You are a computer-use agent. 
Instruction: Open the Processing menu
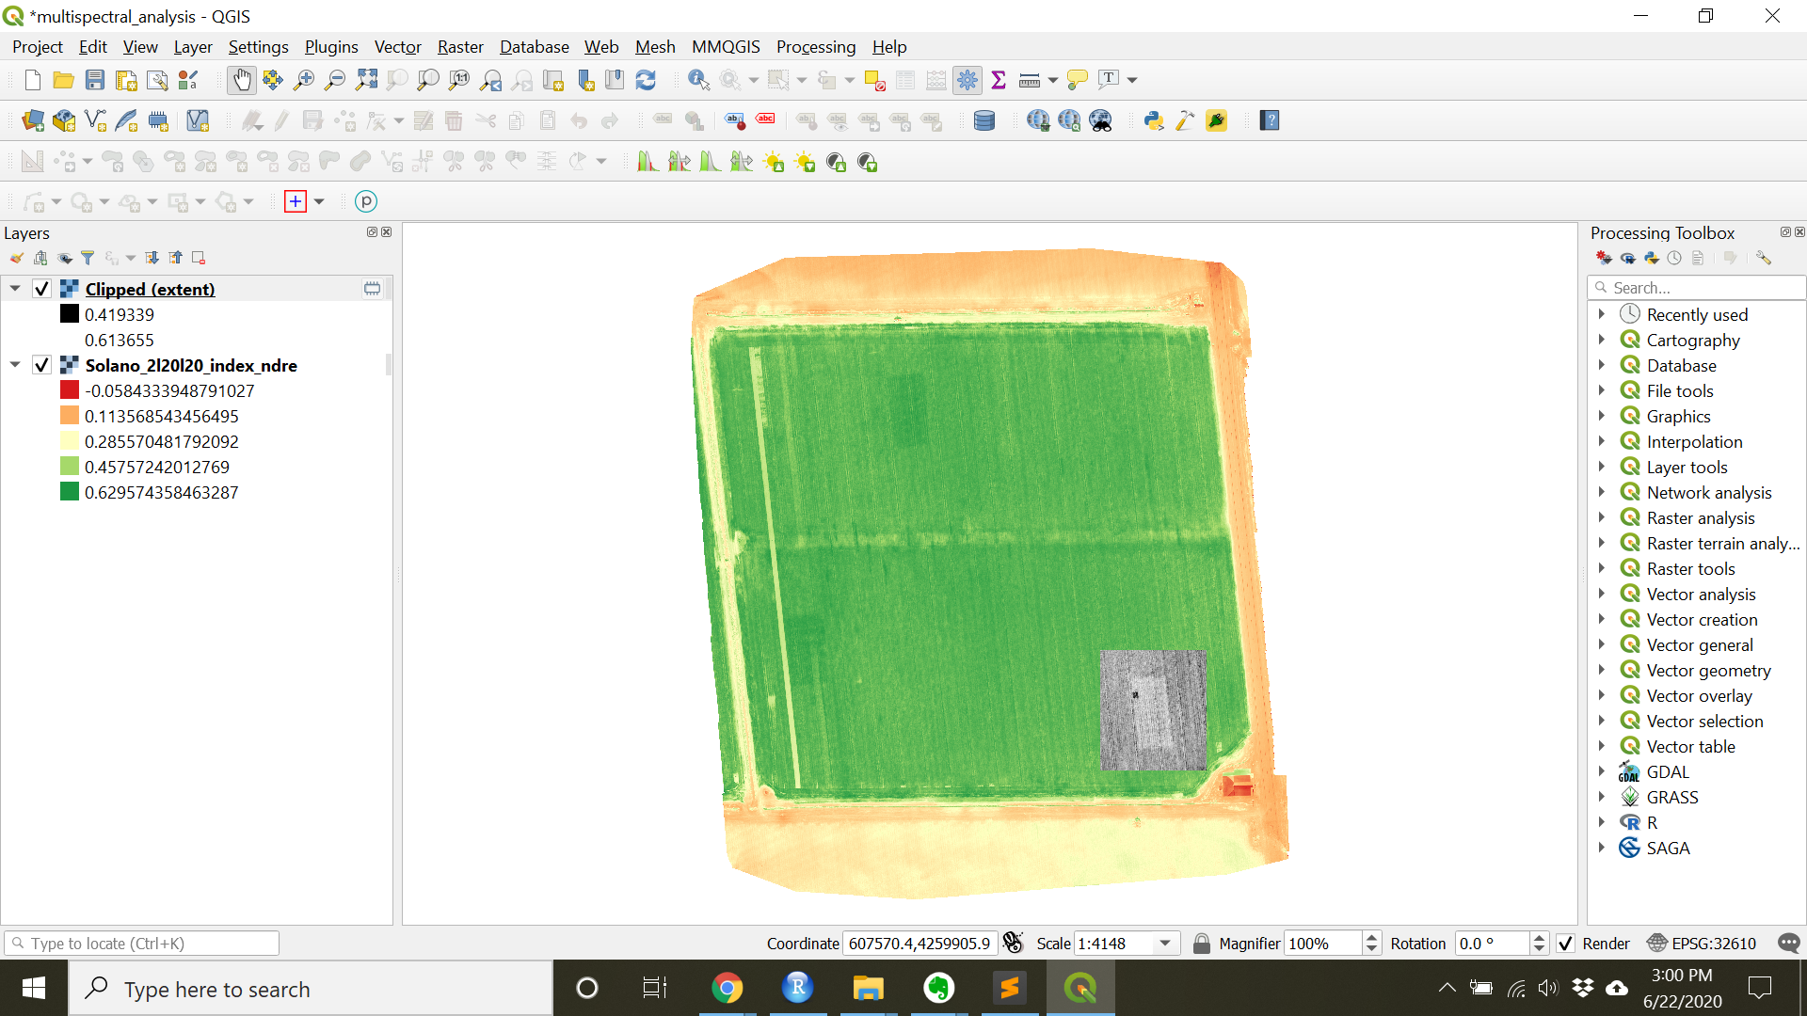(816, 47)
